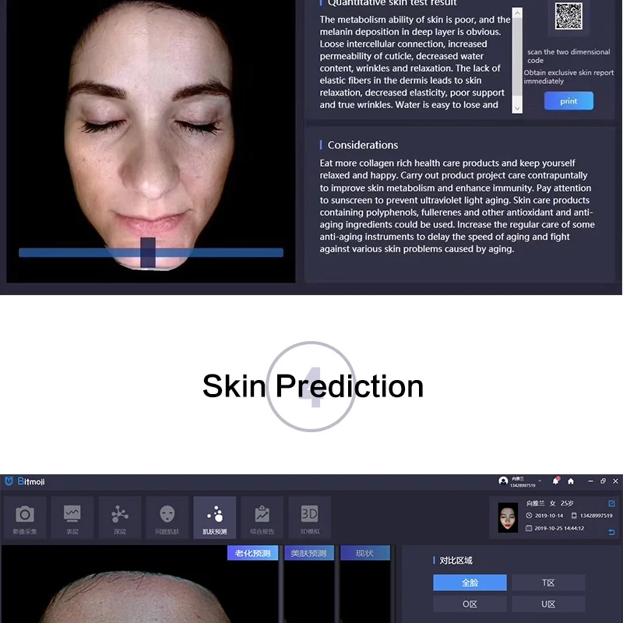623x623 pixels.
Task: Switch to the 老化预测 aging prediction tab
Action: 252,553
